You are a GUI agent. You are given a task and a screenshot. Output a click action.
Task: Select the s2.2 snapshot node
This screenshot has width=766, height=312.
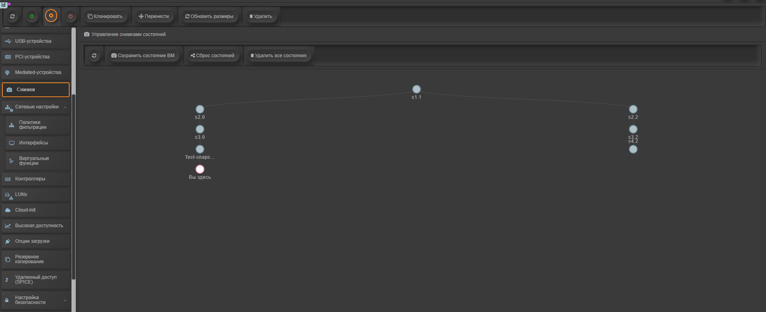coord(633,109)
